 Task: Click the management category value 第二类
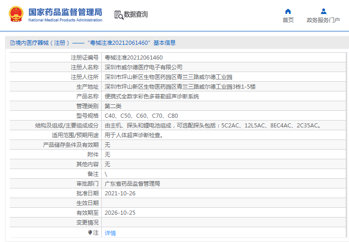[x=113, y=106]
